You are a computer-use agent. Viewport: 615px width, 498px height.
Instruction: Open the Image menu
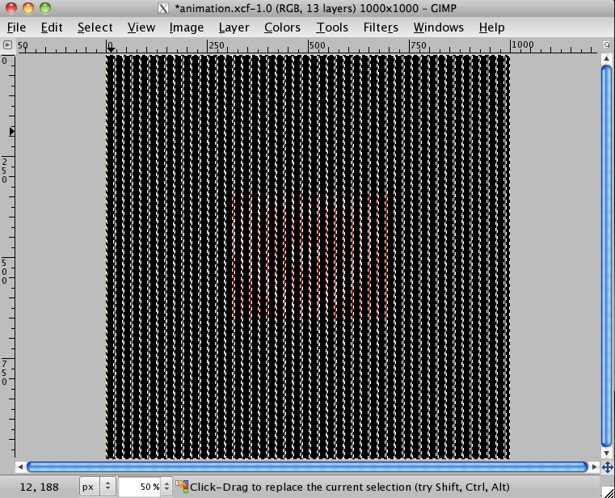pos(187,27)
